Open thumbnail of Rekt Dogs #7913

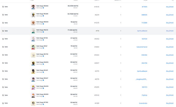(x=33, y=39)
